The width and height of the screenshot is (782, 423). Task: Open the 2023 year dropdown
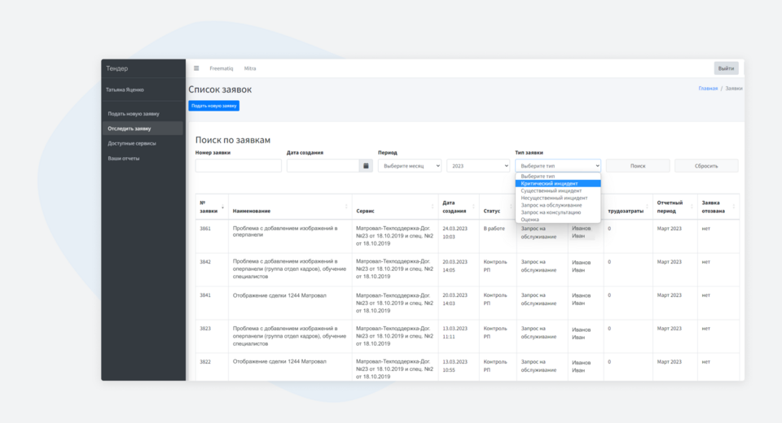[478, 165]
